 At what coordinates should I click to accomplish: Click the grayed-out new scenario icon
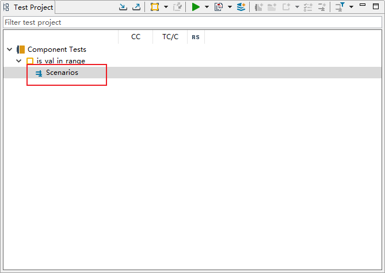[x=322, y=7]
